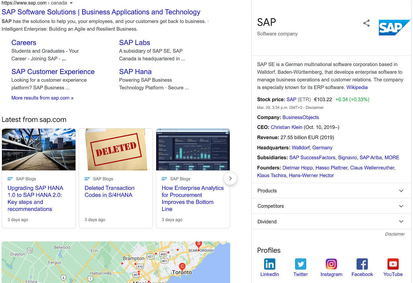Image resolution: width=413 pixels, height=283 pixels.
Task: Open the BusinessObjects company link
Action: point(301,117)
